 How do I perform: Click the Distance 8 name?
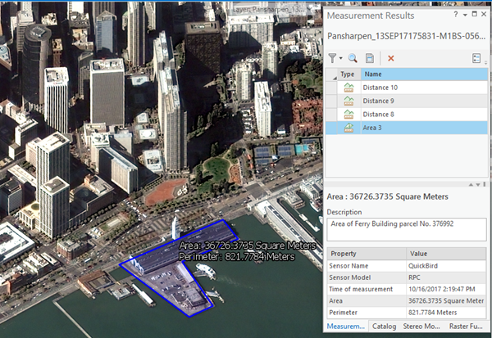click(x=378, y=115)
